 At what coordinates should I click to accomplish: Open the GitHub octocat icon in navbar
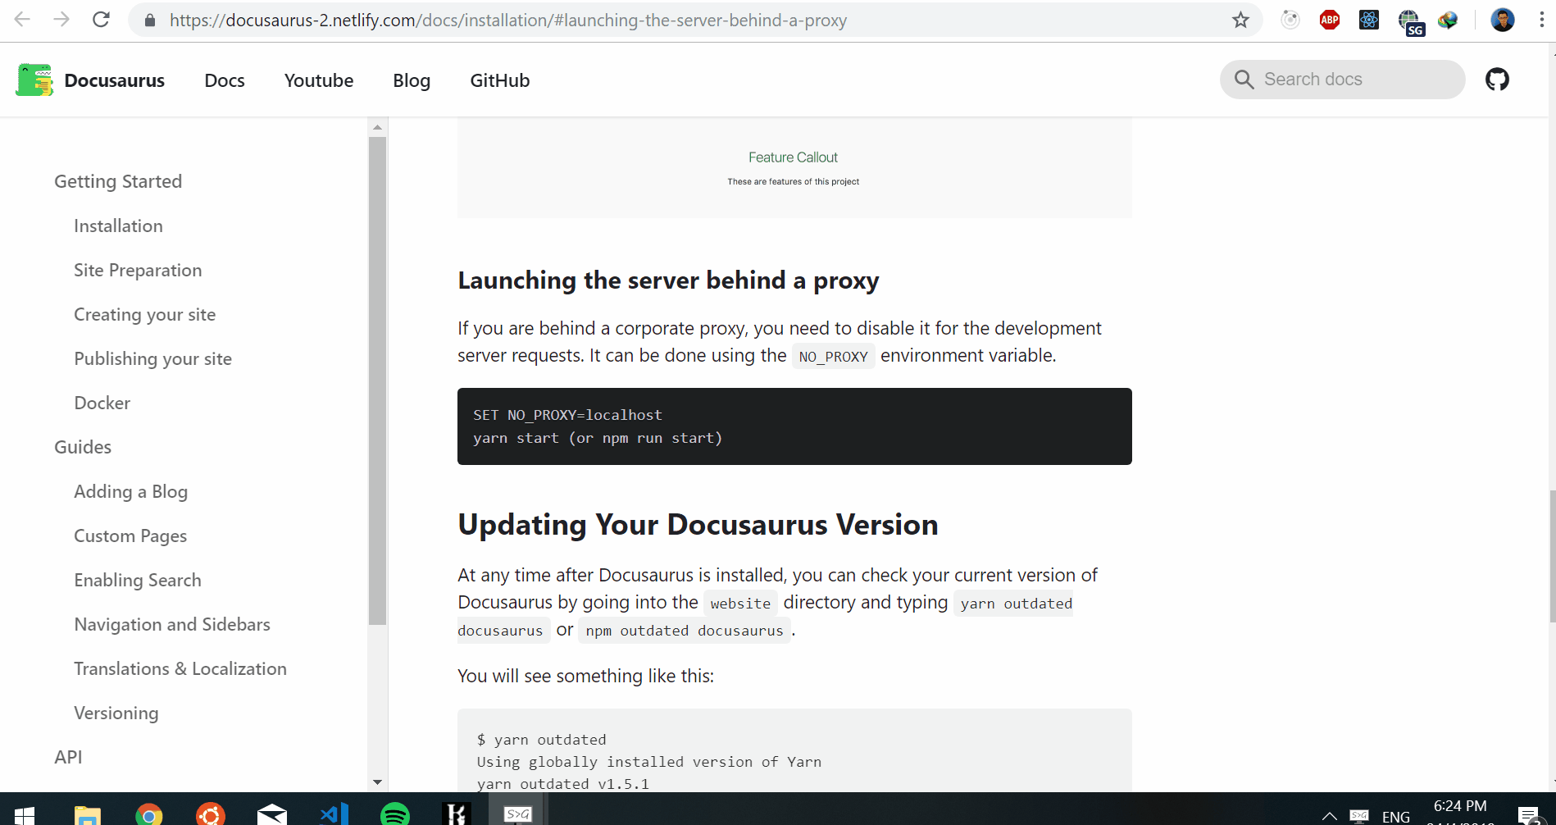coord(1497,80)
